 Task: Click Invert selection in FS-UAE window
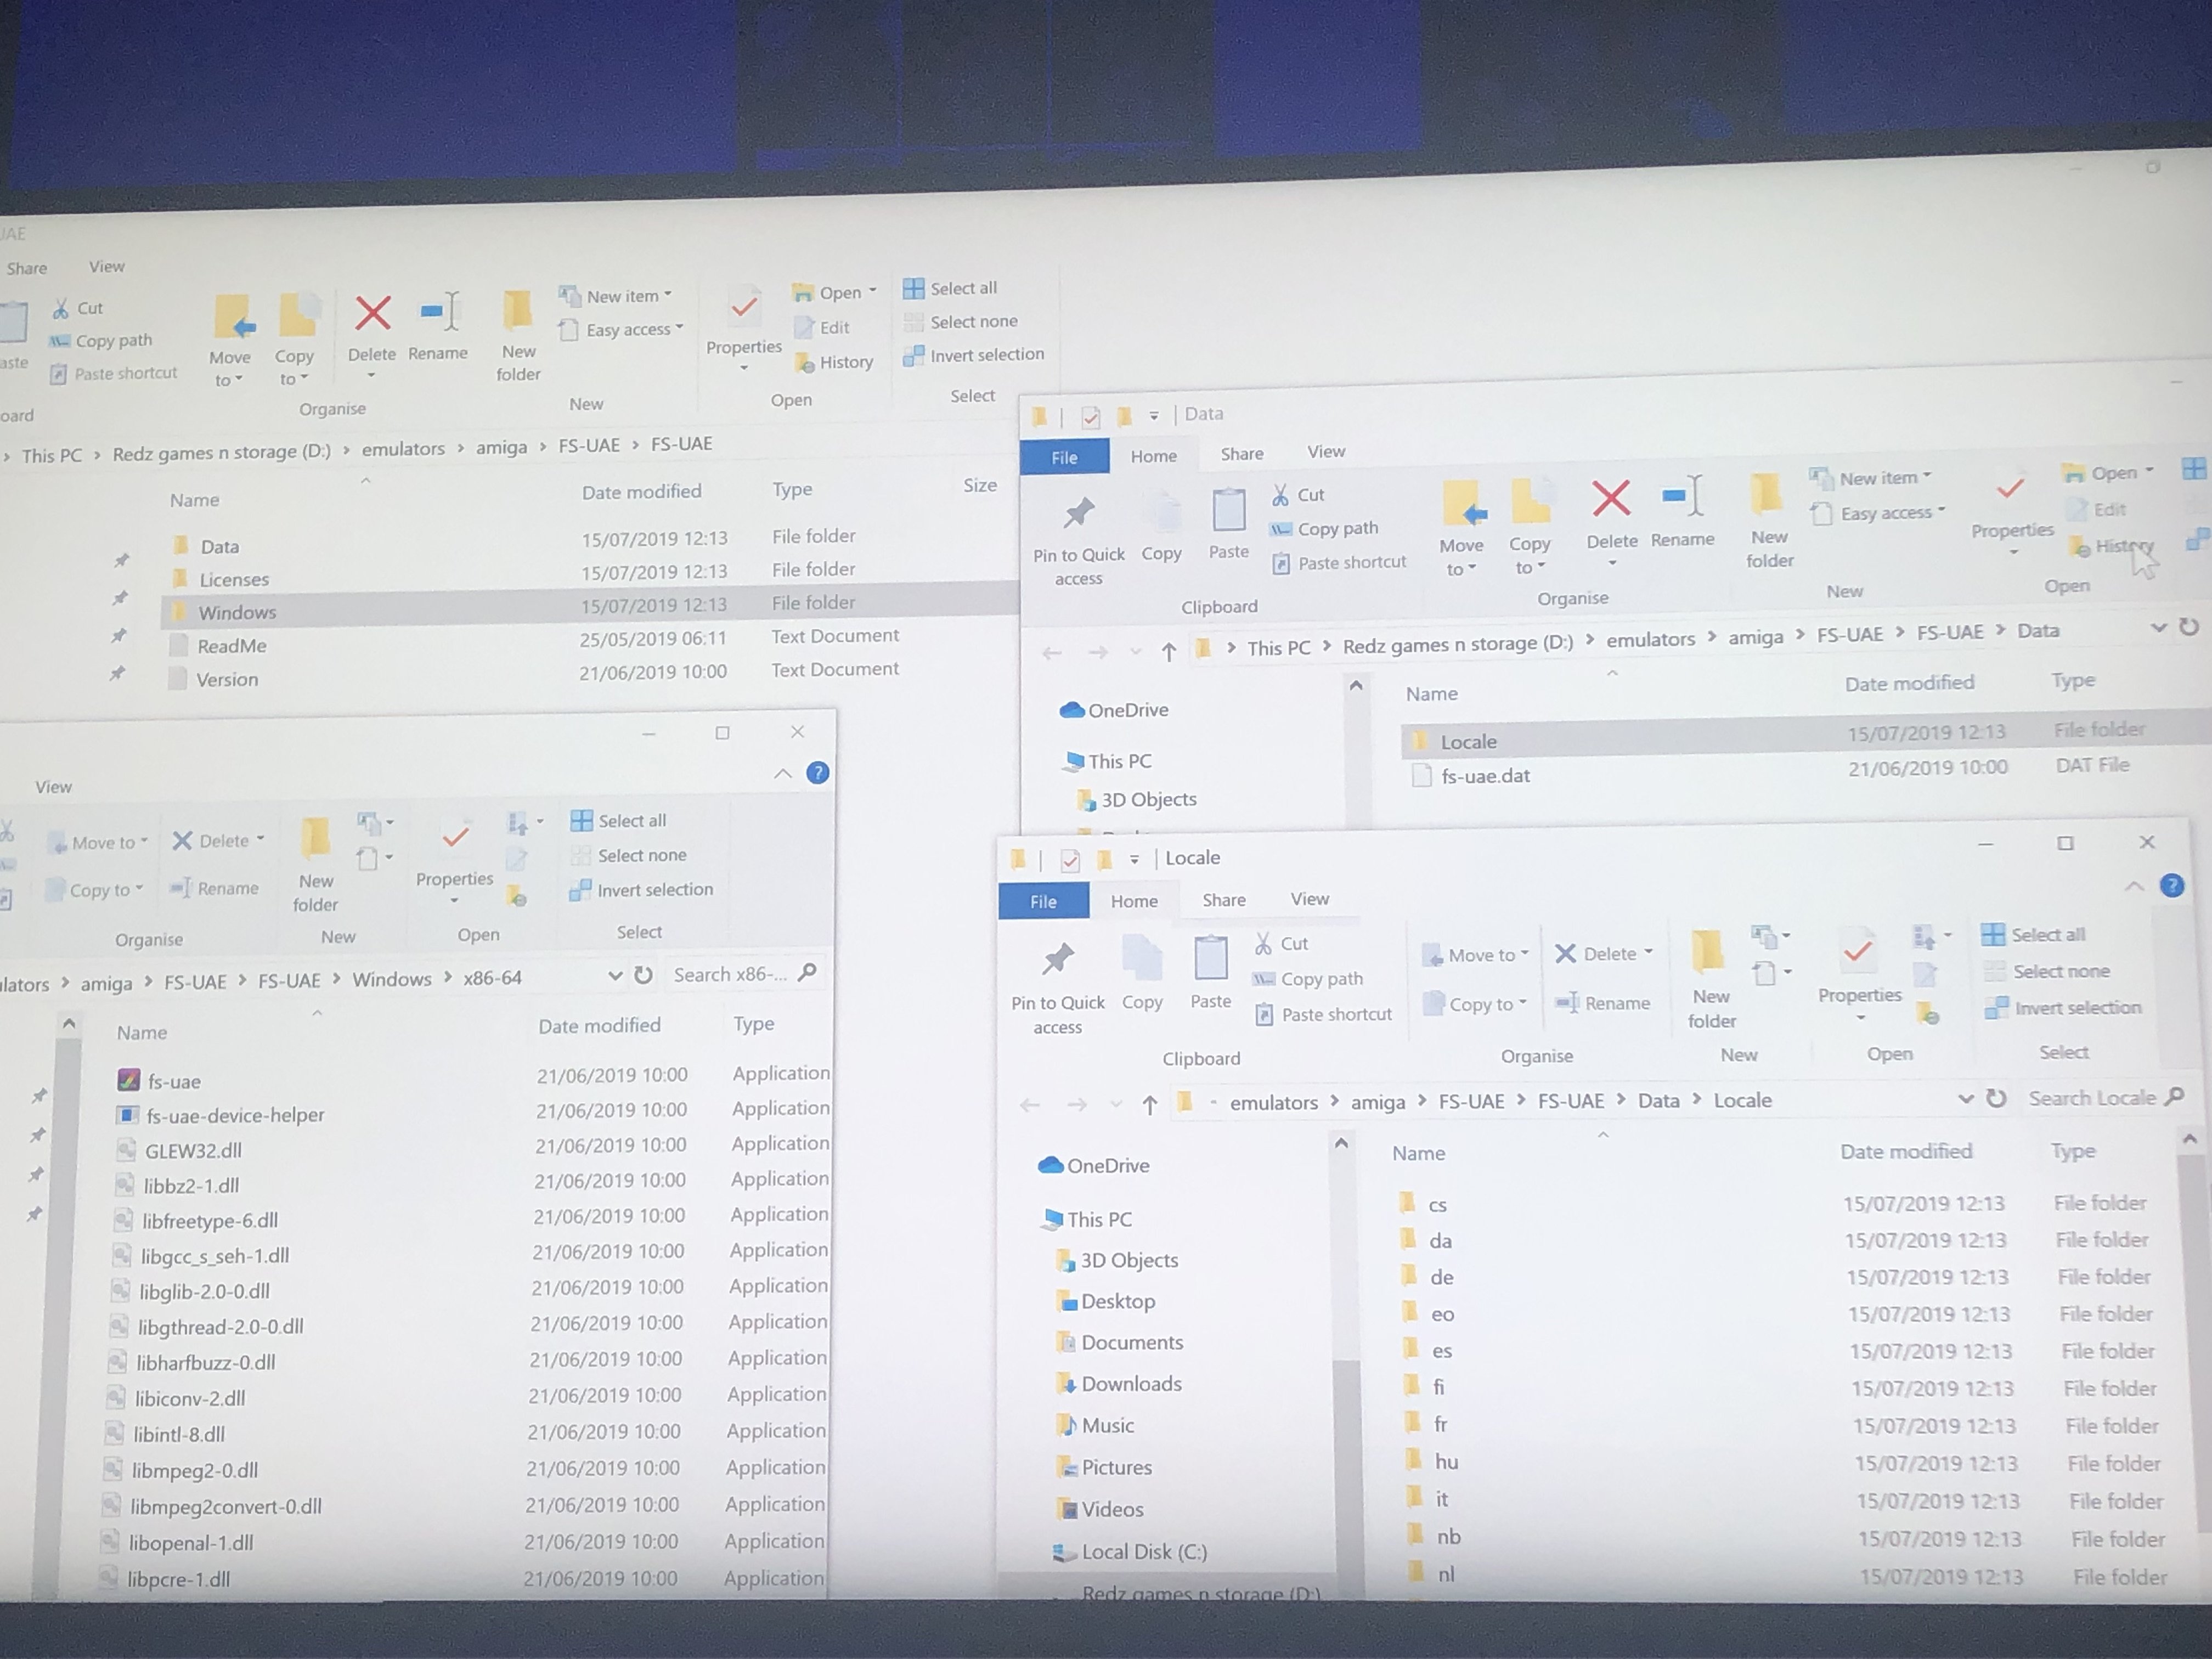973,355
